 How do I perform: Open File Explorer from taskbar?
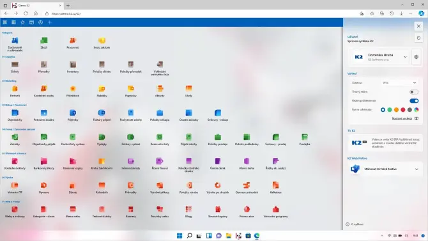point(229,235)
